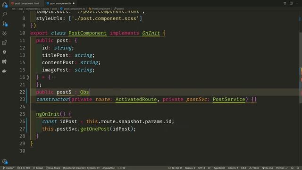
Task: Click line number 23 in the gutter
Action: (x=22, y=99)
